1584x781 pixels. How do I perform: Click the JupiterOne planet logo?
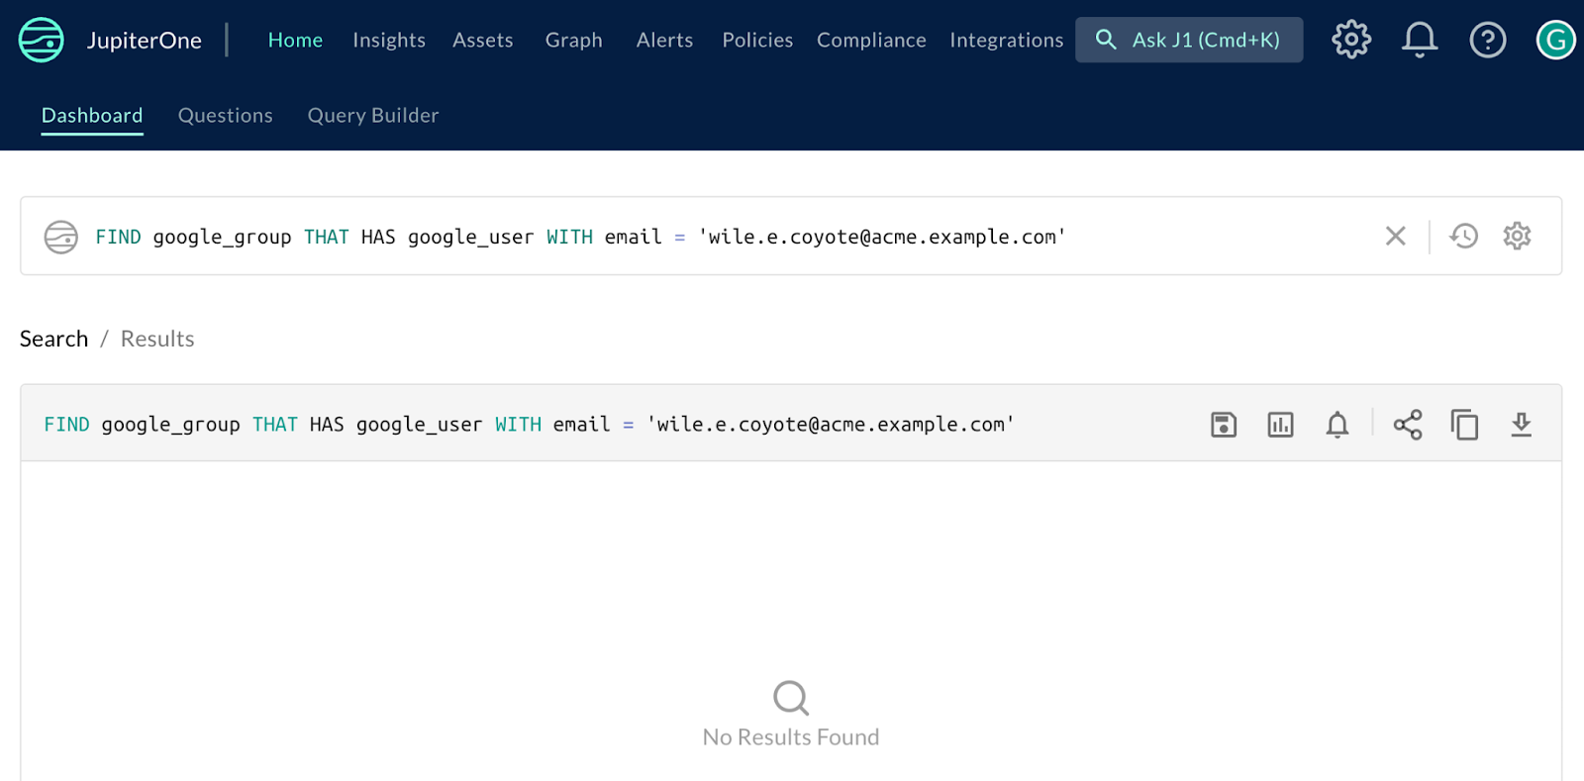(x=42, y=40)
